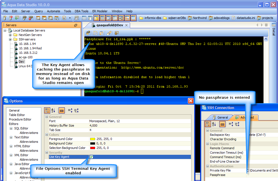This screenshot has height=181, width=278.
Task: Open the adsweblogs shortcut in toolbar
Action: coord(219,18)
